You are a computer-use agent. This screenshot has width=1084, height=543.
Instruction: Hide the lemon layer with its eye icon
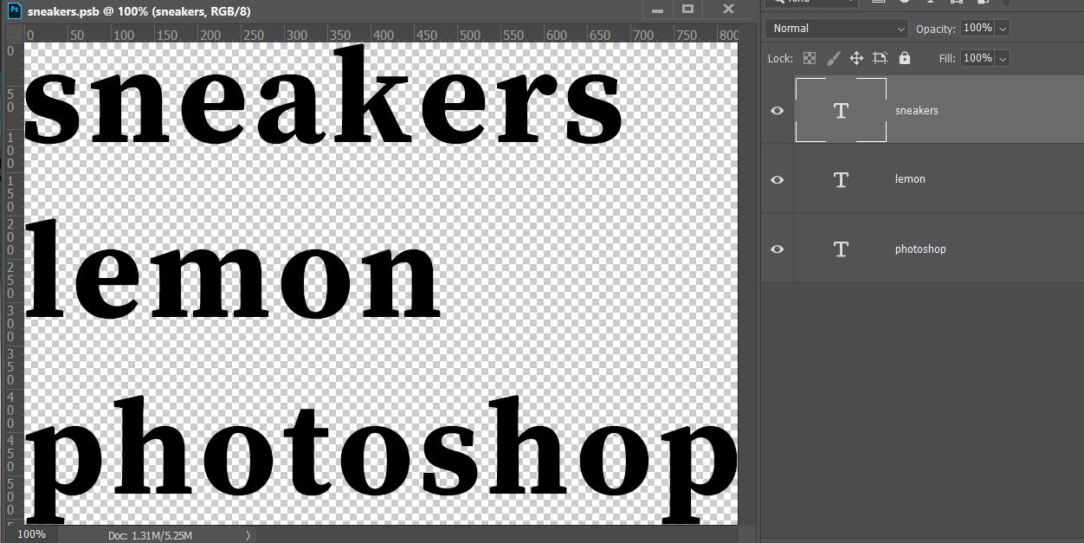(x=778, y=180)
